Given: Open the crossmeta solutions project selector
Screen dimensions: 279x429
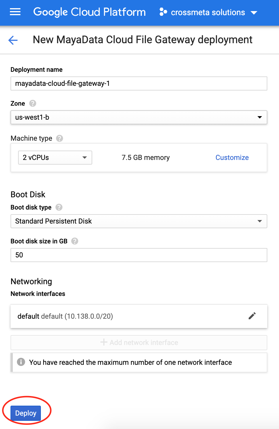Looking at the screenshot, I should click(208, 12).
